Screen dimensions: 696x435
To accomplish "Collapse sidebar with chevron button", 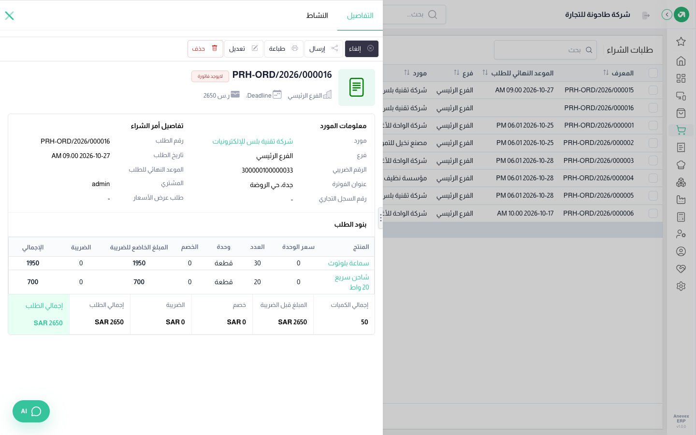I will tap(667, 14).
